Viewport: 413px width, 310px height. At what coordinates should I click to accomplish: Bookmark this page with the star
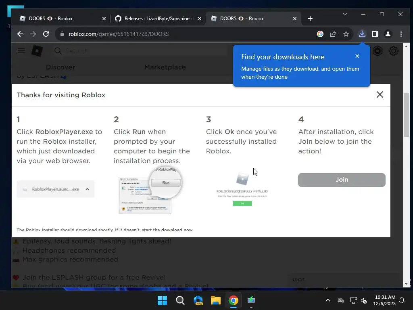[x=346, y=34]
